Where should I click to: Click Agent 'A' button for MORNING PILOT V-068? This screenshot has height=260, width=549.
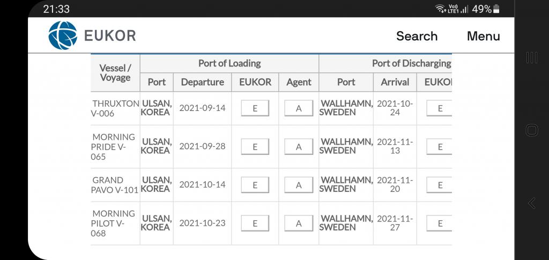click(x=299, y=223)
